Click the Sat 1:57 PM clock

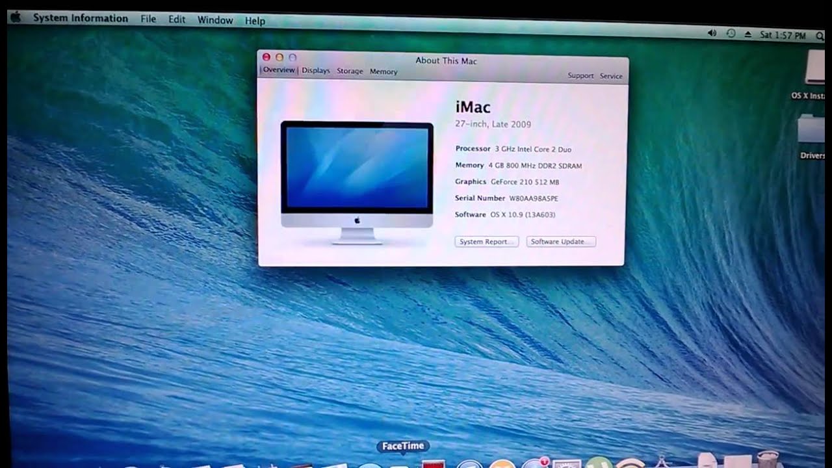[x=783, y=35]
